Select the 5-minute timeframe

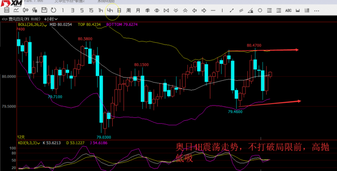82,10
